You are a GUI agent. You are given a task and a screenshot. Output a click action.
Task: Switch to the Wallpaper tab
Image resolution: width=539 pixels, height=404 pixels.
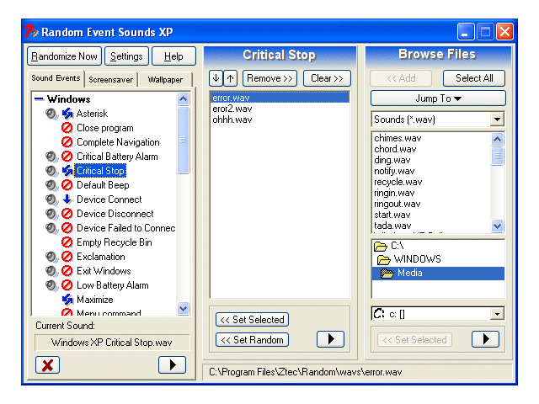[165, 80]
